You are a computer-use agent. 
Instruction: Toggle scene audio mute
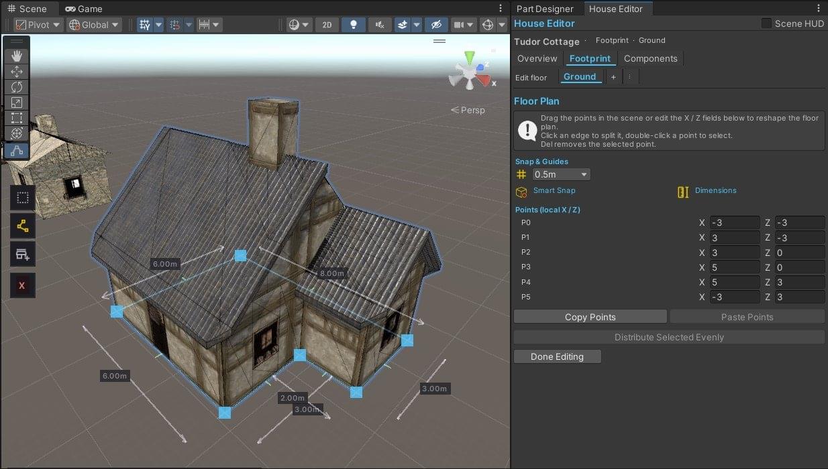(380, 25)
